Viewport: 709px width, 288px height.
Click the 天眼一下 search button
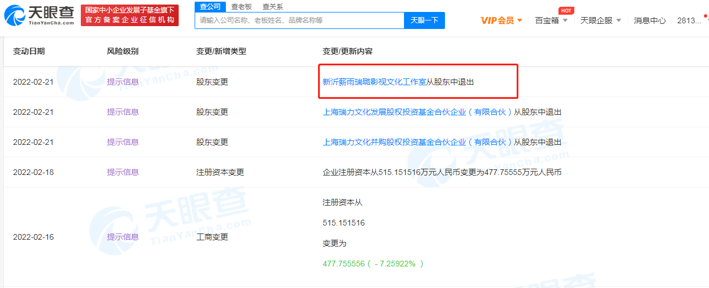[424, 20]
